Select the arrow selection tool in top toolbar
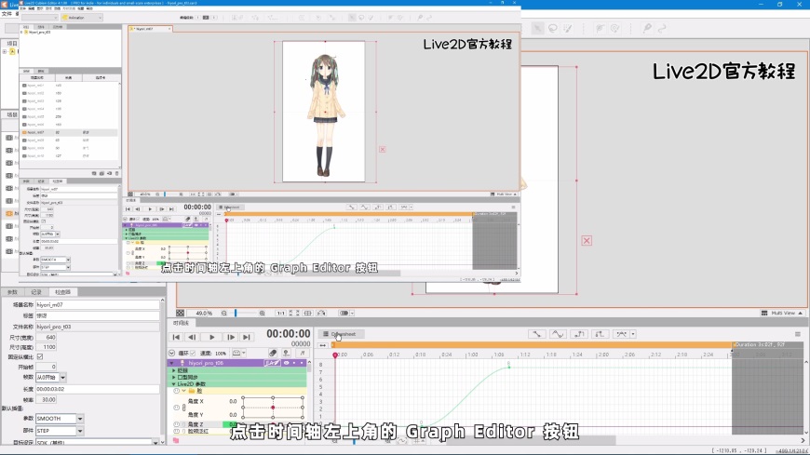This screenshot has height=455, width=810. point(538,29)
